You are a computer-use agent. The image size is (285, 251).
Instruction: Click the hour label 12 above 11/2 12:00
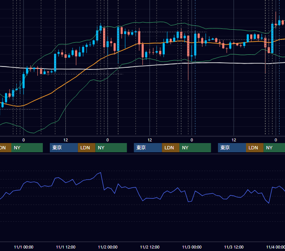click(150, 140)
